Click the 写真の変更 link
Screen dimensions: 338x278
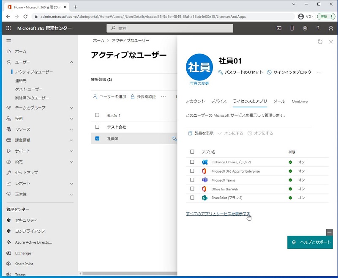coord(199,83)
